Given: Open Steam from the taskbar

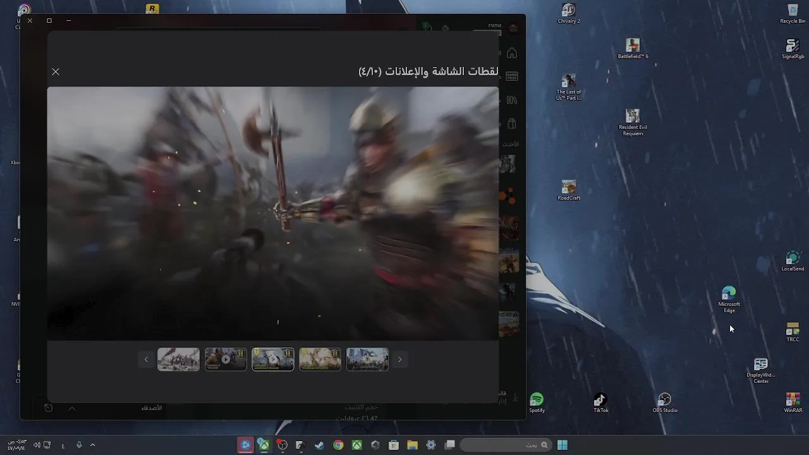Looking at the screenshot, I should tap(319, 445).
